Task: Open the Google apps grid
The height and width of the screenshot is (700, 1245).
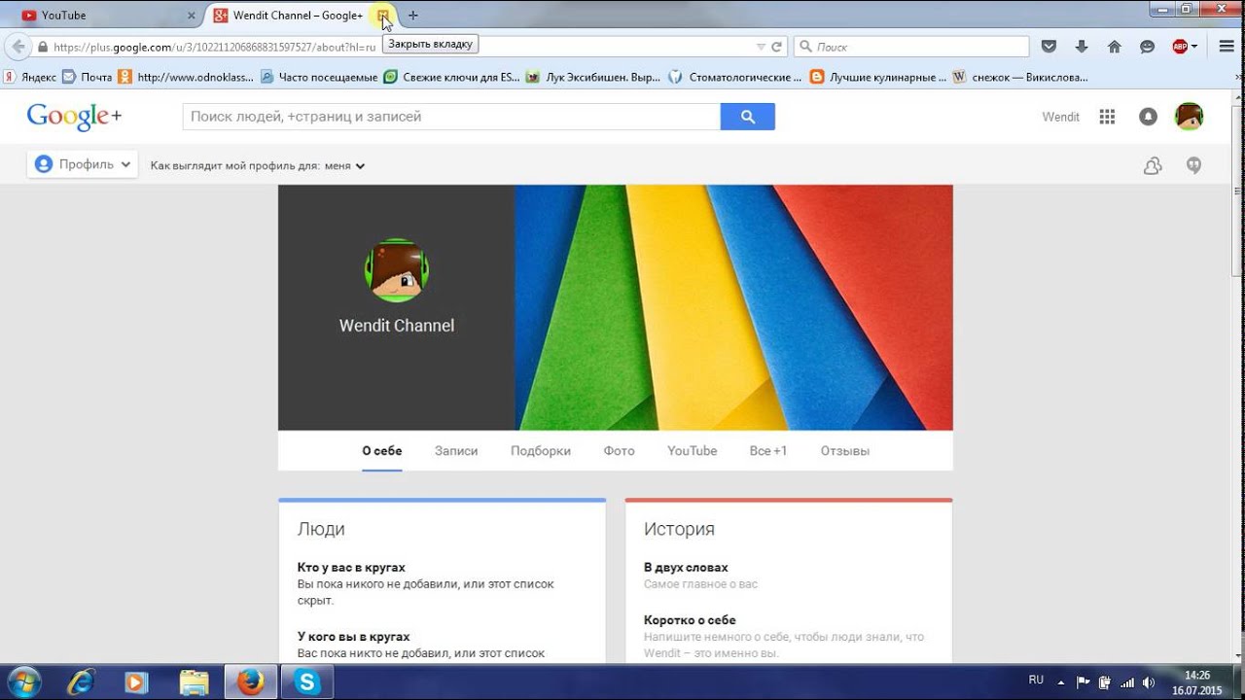Action: point(1107,117)
